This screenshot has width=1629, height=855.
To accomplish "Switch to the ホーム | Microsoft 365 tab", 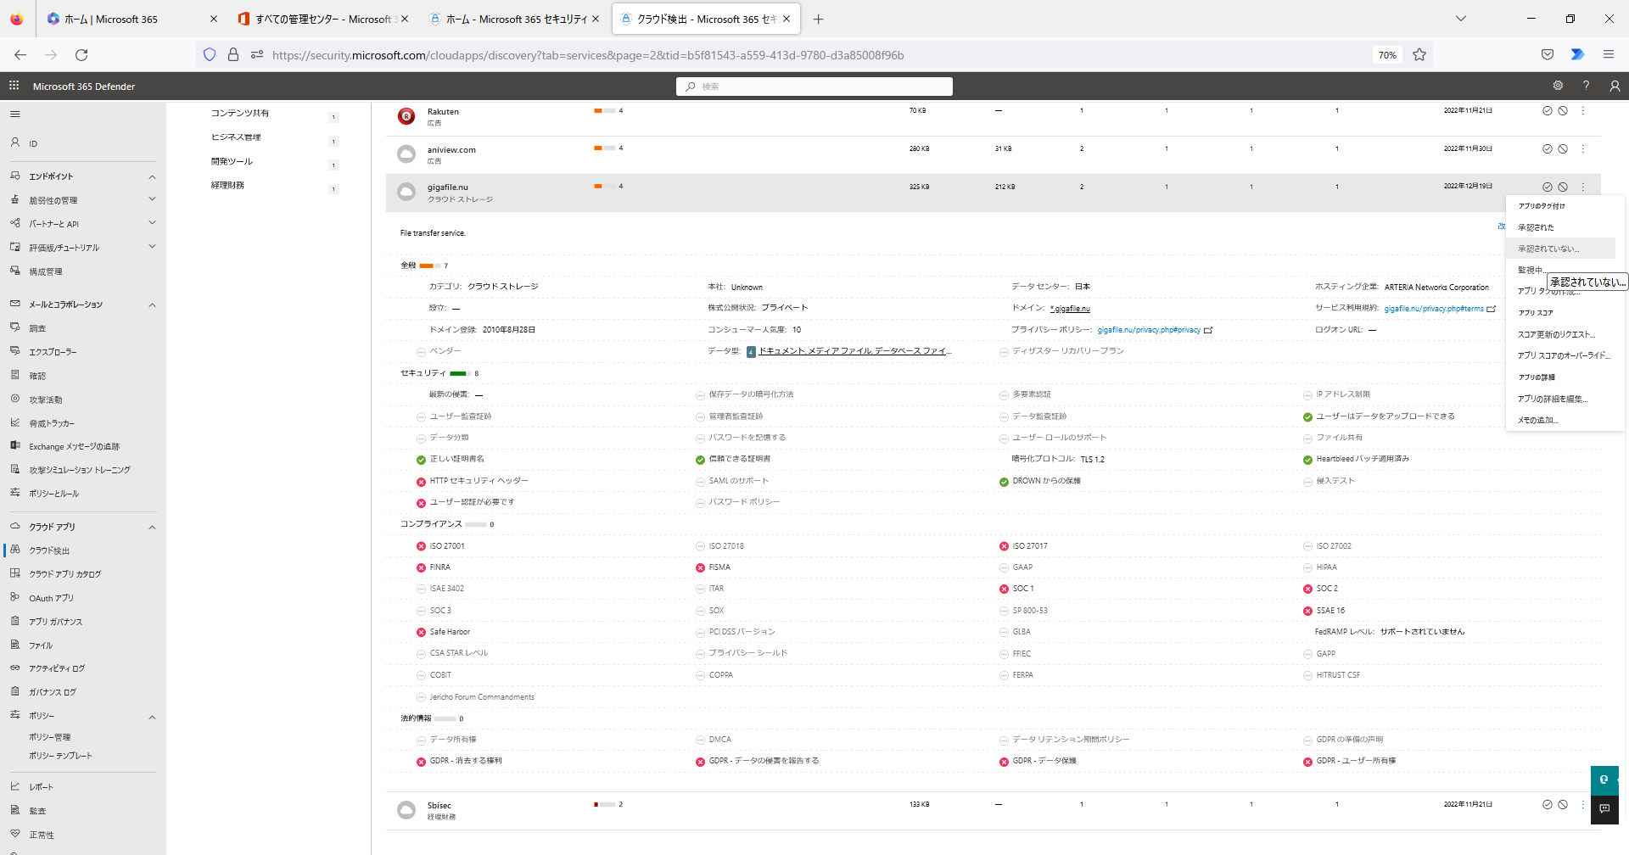I will pyautogui.click(x=132, y=19).
